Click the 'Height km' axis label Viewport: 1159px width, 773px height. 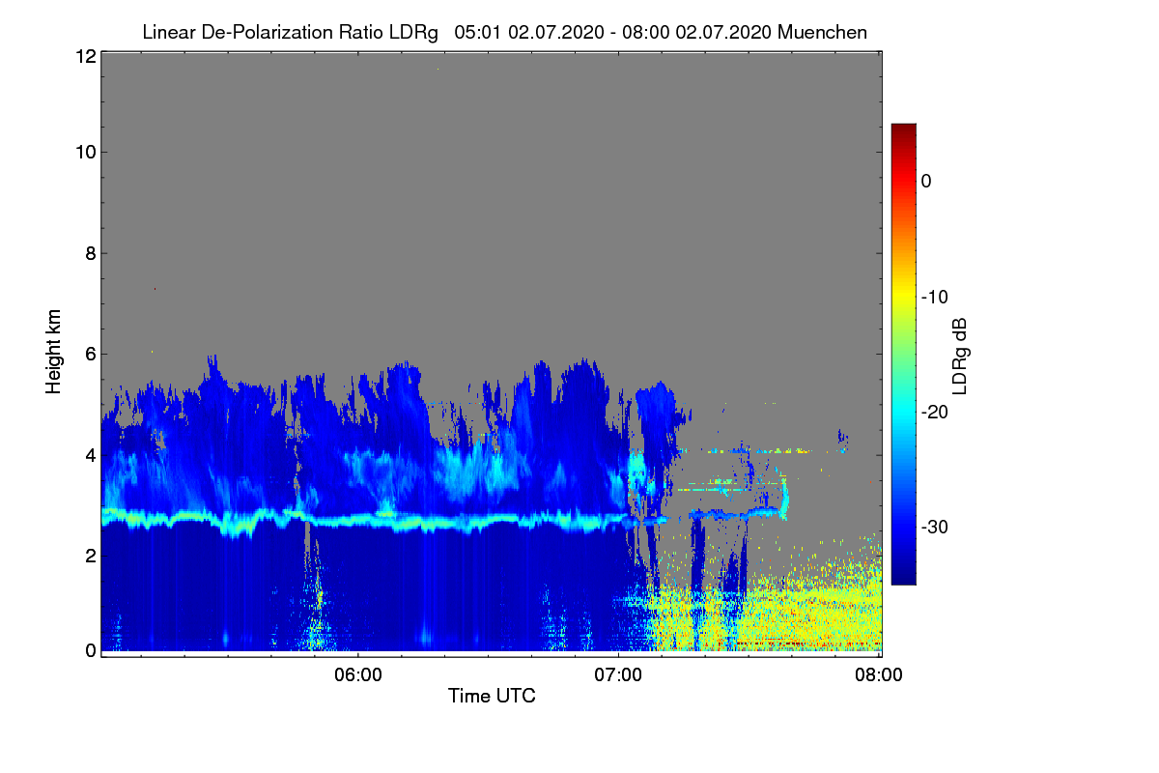(54, 352)
